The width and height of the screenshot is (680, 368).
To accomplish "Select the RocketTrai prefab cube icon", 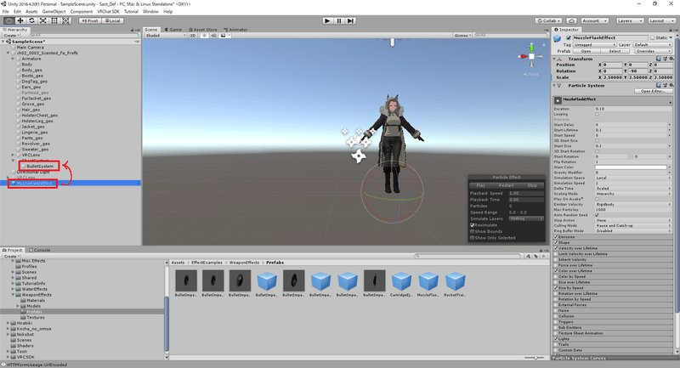I will (x=455, y=280).
